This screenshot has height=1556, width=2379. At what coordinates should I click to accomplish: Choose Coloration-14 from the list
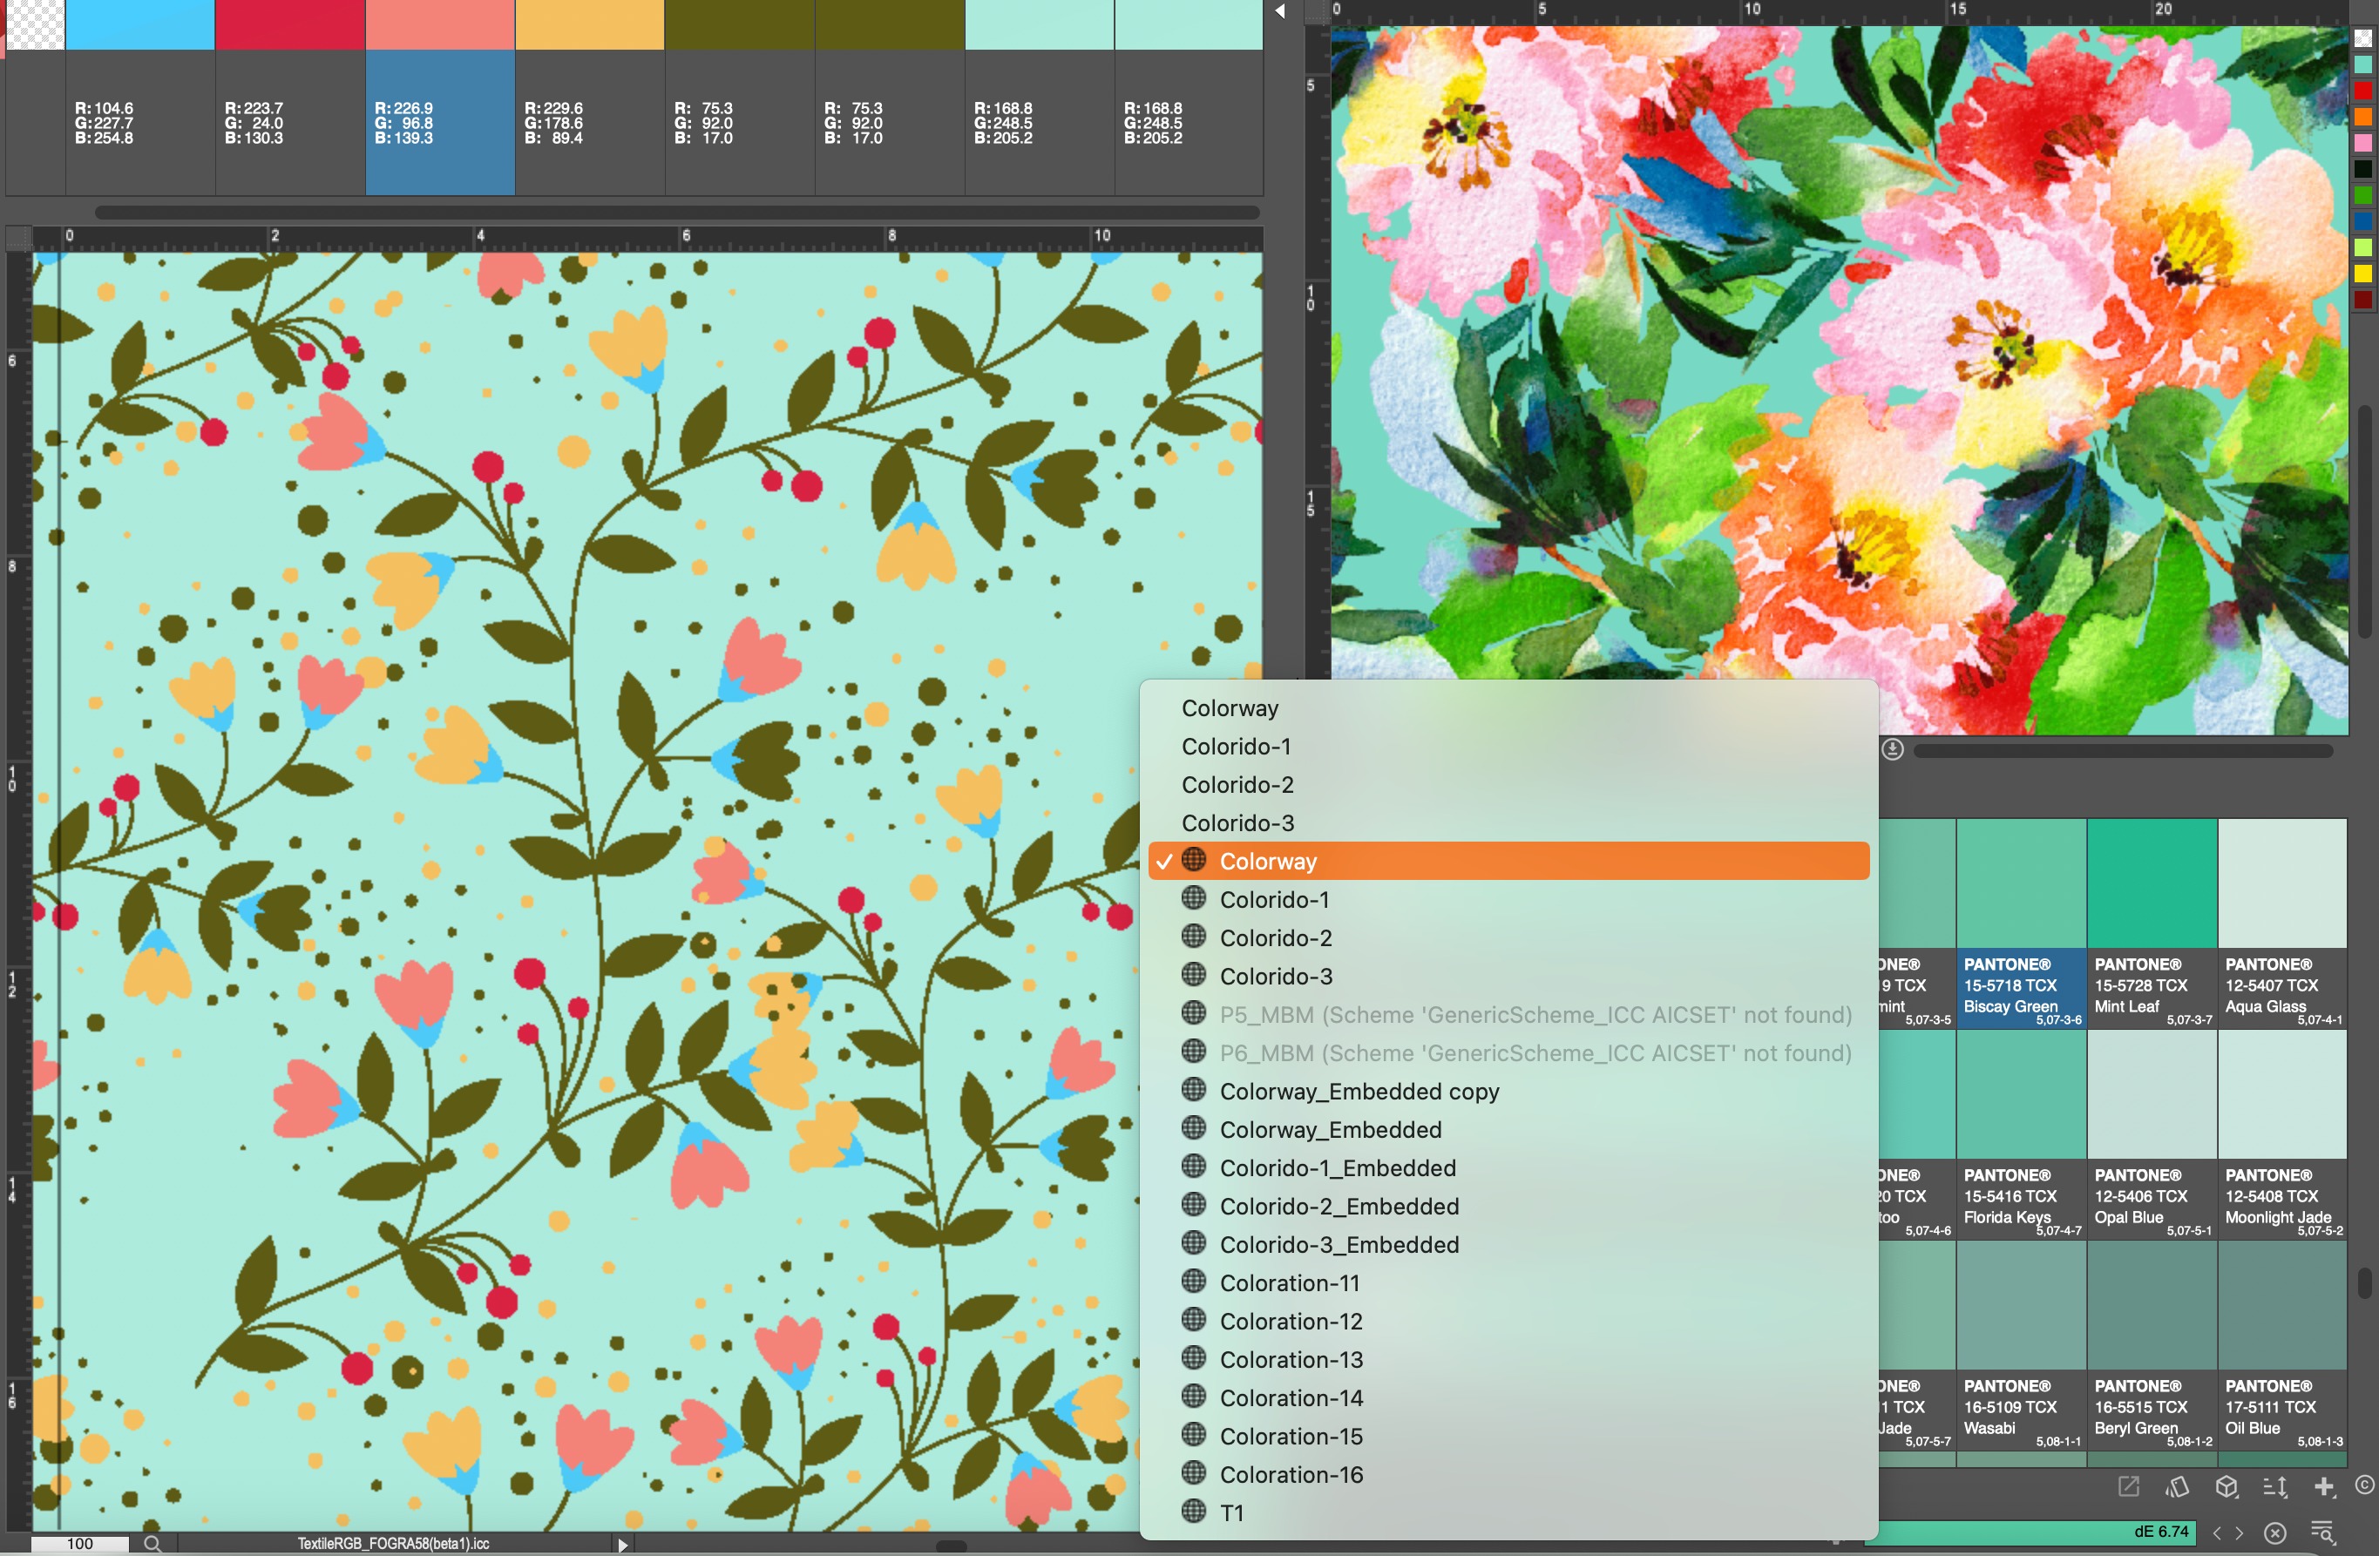tap(1291, 1397)
